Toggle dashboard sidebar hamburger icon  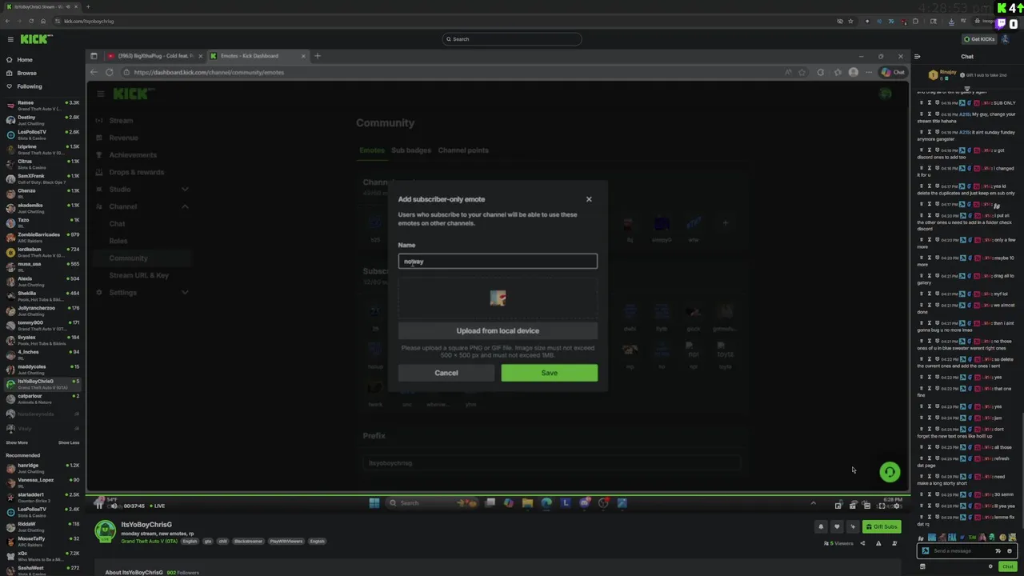click(x=101, y=94)
